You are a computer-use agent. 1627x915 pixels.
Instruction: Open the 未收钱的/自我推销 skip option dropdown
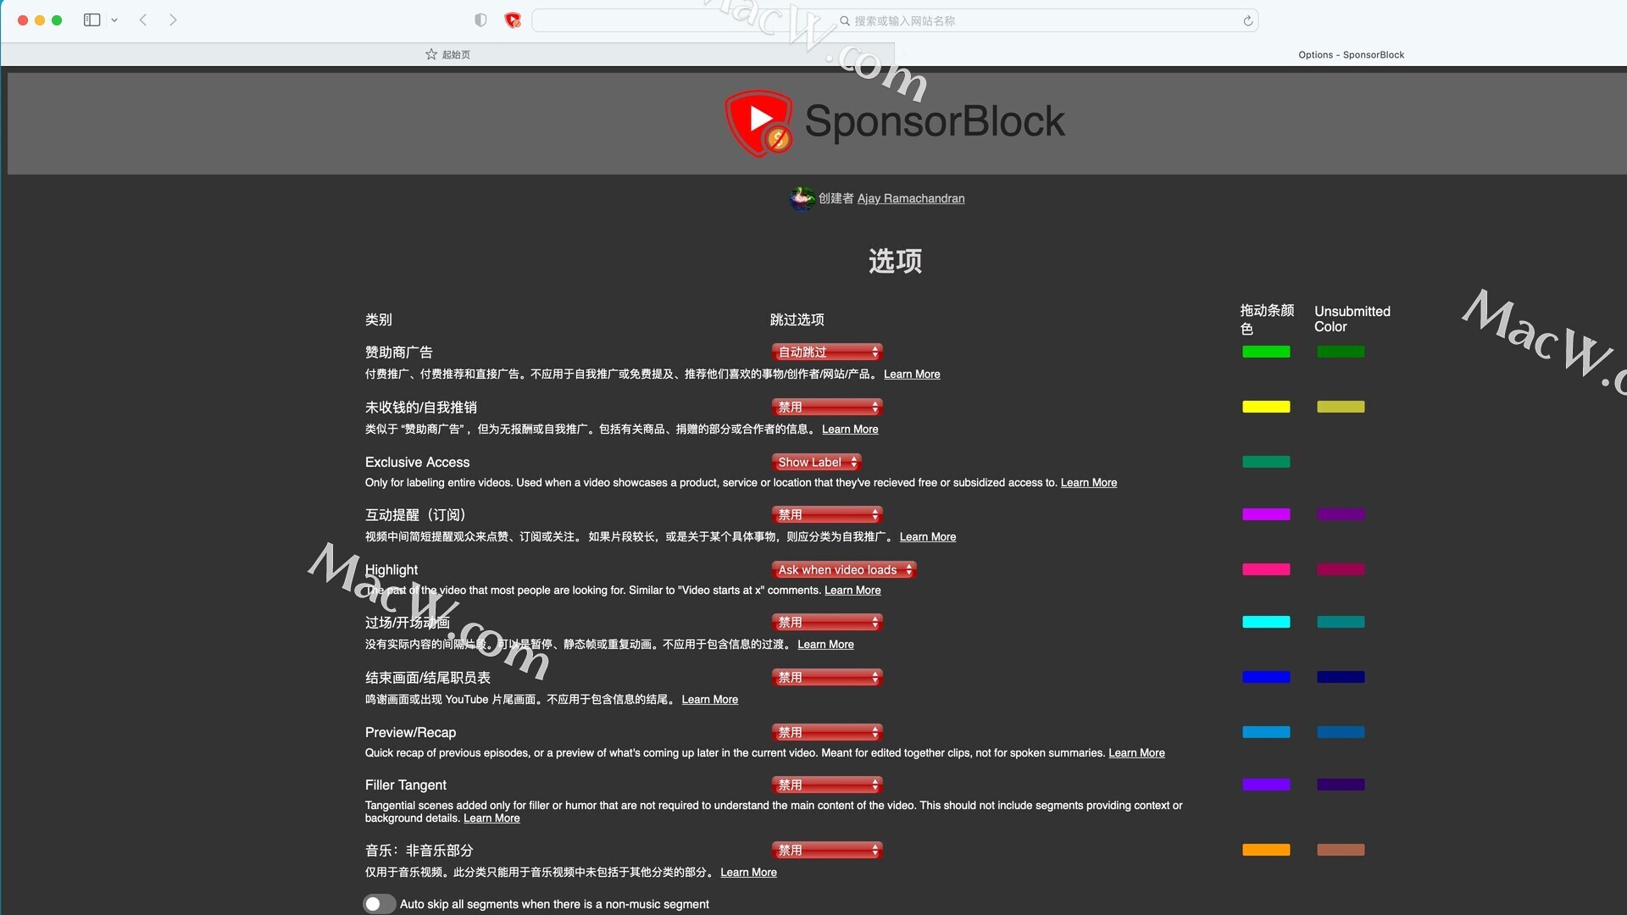tap(827, 407)
